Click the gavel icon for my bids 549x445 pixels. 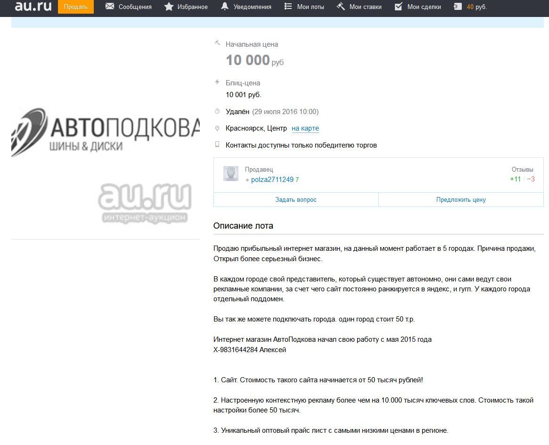point(341,6)
